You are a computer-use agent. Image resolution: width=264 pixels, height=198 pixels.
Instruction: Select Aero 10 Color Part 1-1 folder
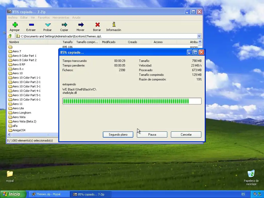click(x=24, y=77)
